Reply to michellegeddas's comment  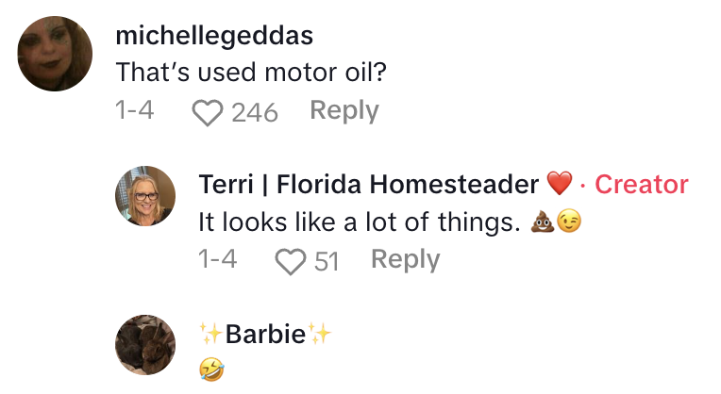344,111
